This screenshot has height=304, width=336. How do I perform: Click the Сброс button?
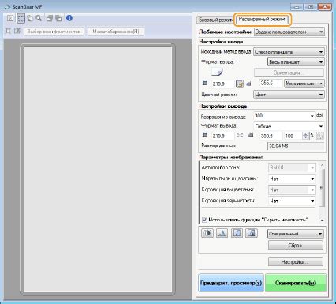[296, 246]
